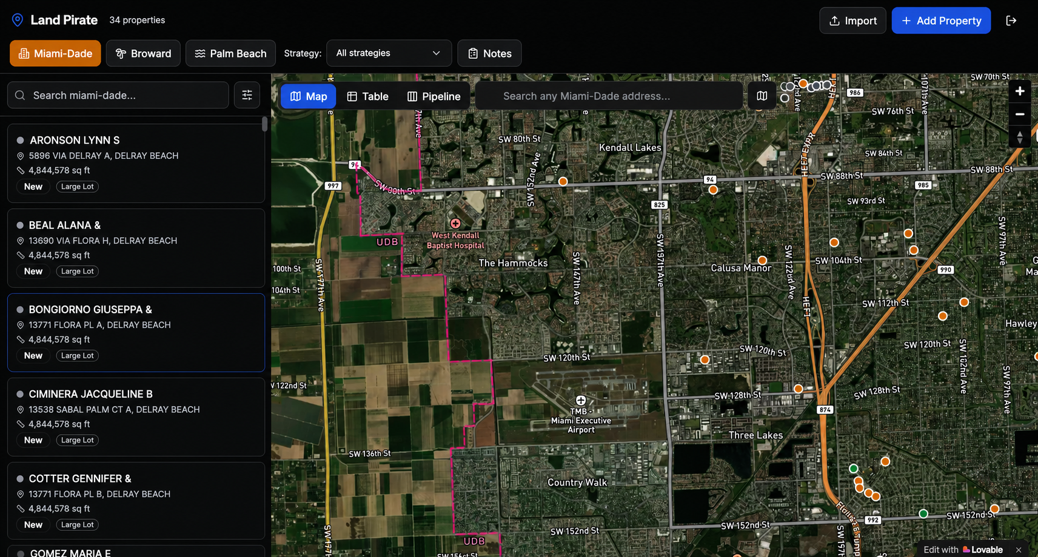
Task: Select green property marker on SW 152nd St
Action: tap(923, 514)
